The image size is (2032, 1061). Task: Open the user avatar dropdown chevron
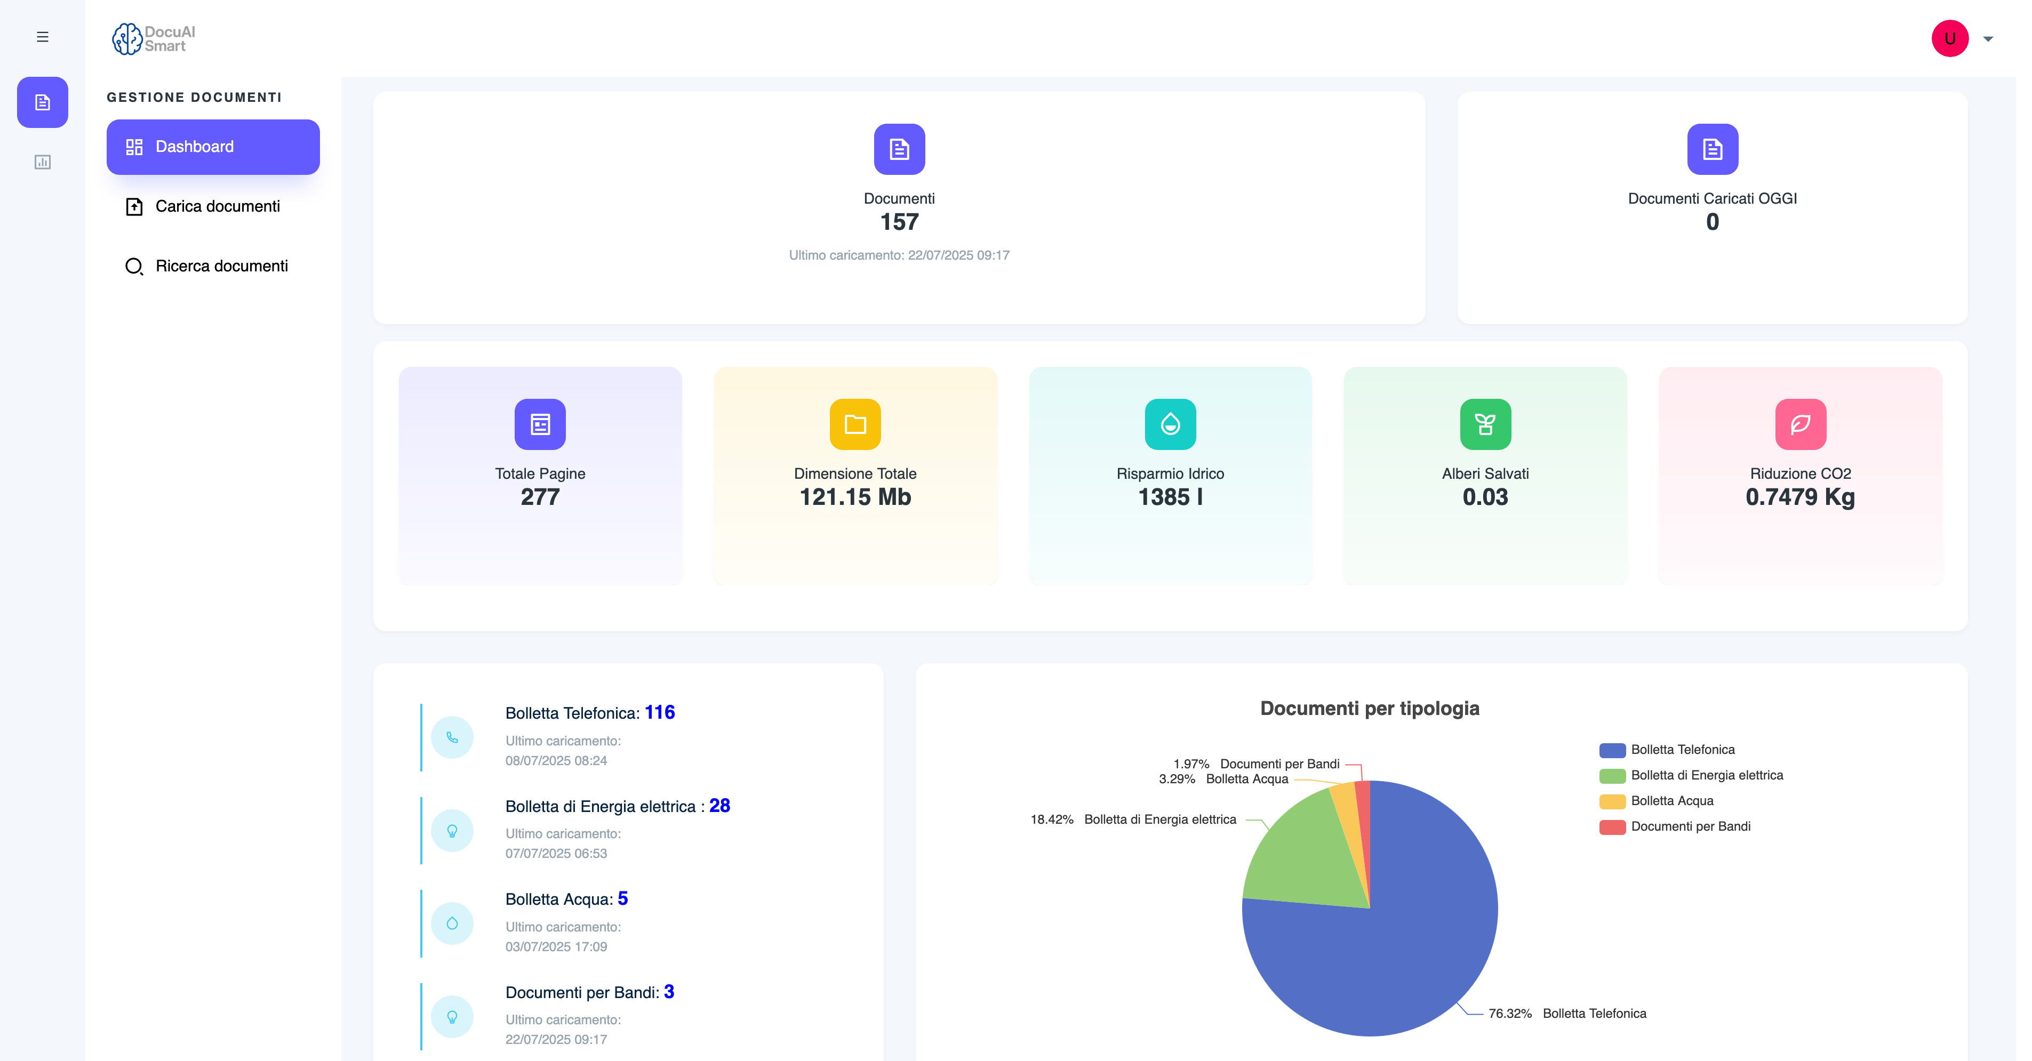point(1989,38)
